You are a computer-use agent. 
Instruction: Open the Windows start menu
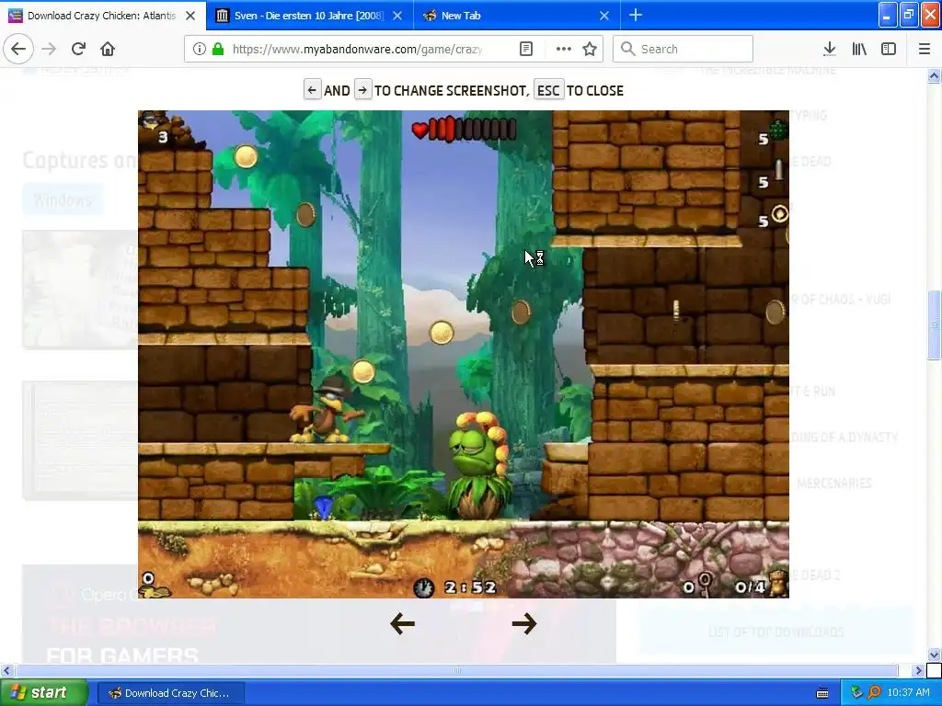point(43,693)
